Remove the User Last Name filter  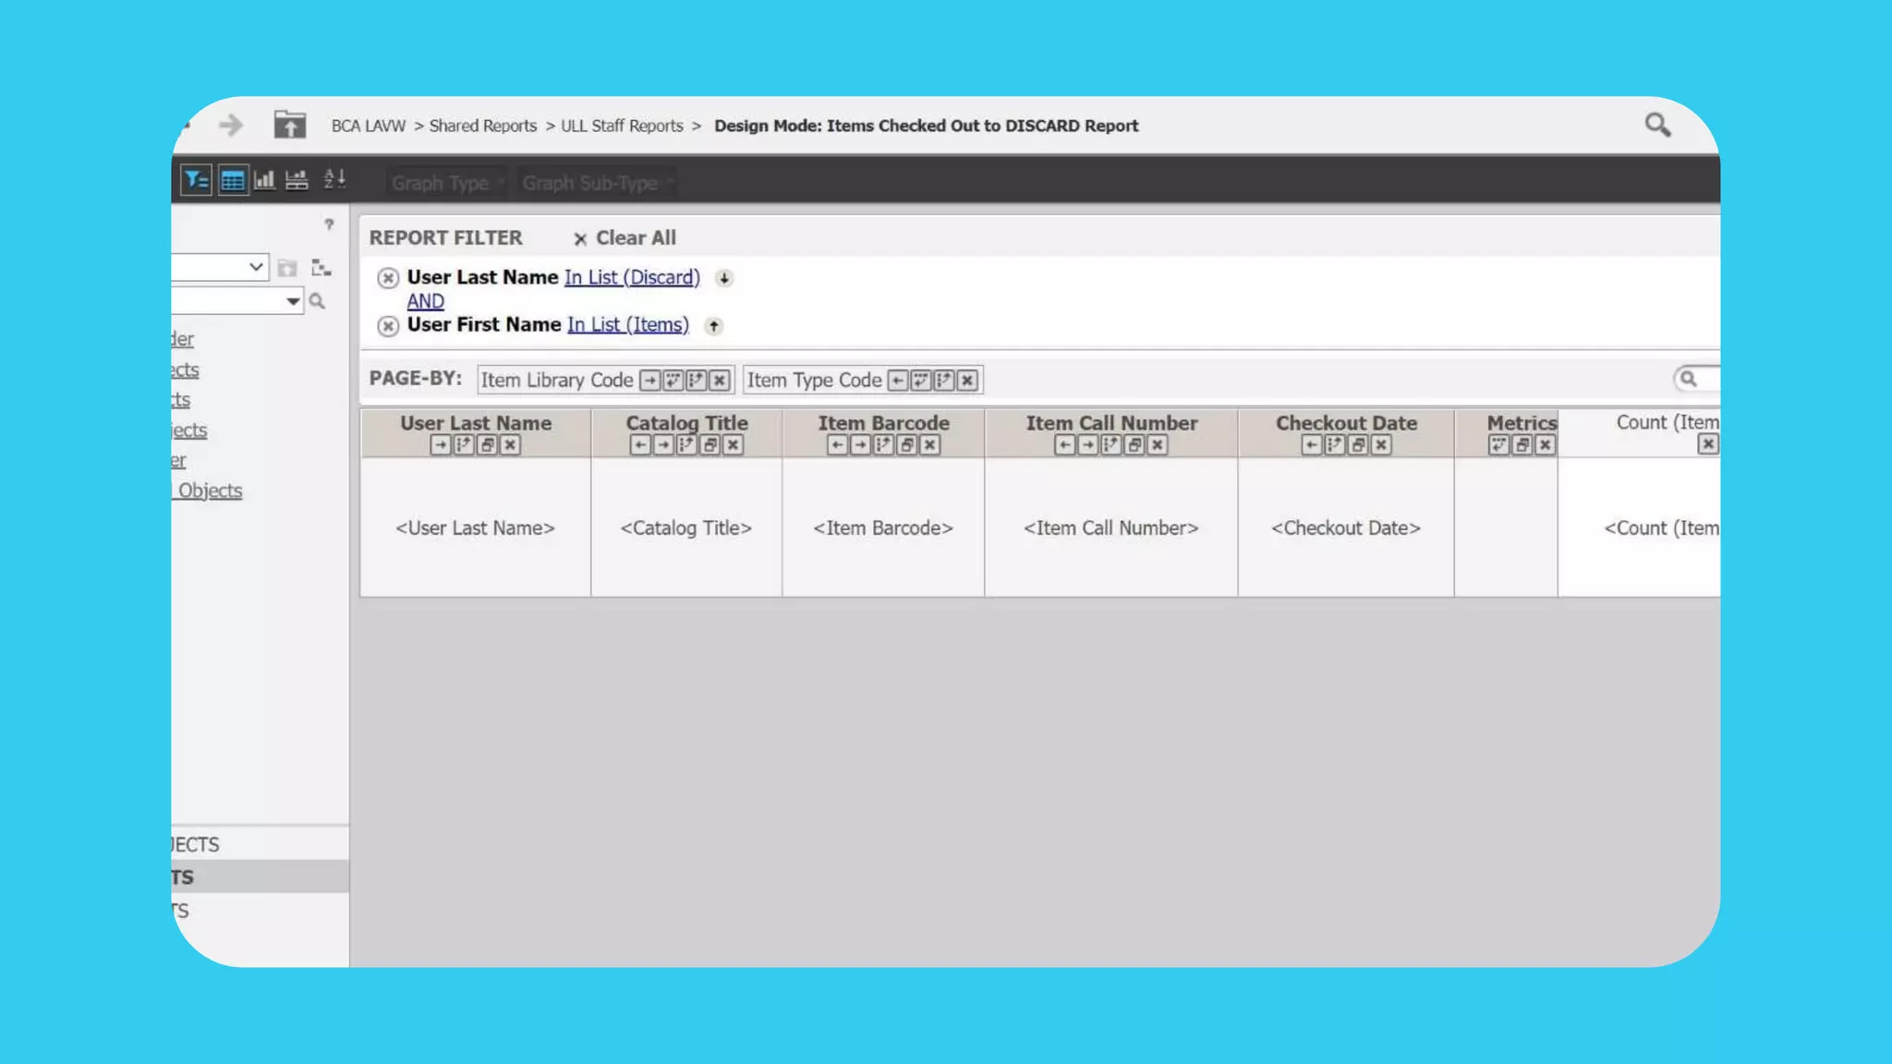click(388, 278)
